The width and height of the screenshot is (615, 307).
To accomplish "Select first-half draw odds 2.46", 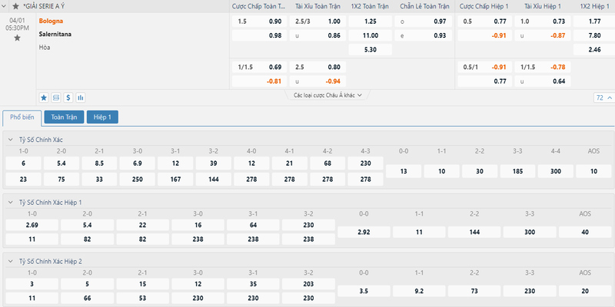I will [x=594, y=49].
